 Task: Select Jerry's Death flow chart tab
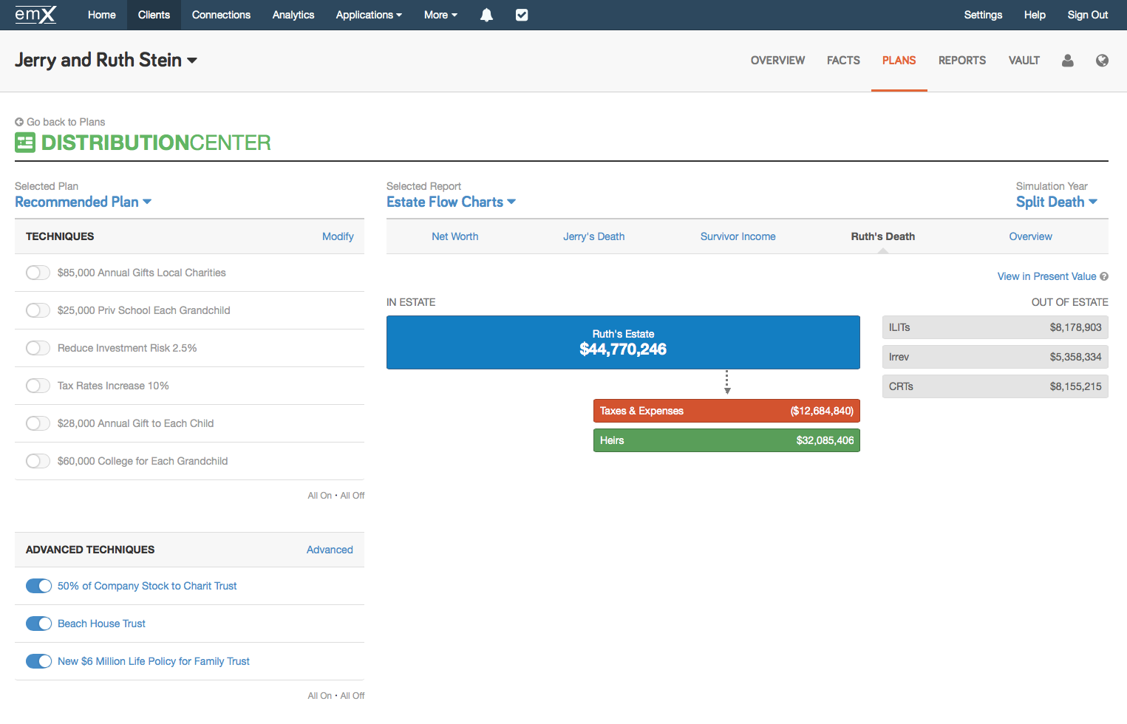coord(593,236)
